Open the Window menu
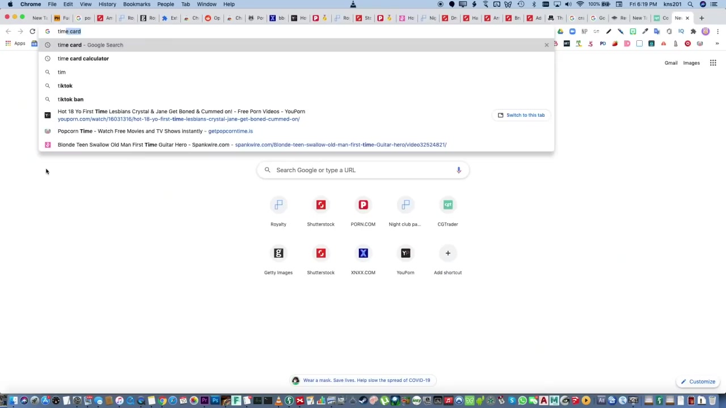The width and height of the screenshot is (726, 408). point(206,4)
